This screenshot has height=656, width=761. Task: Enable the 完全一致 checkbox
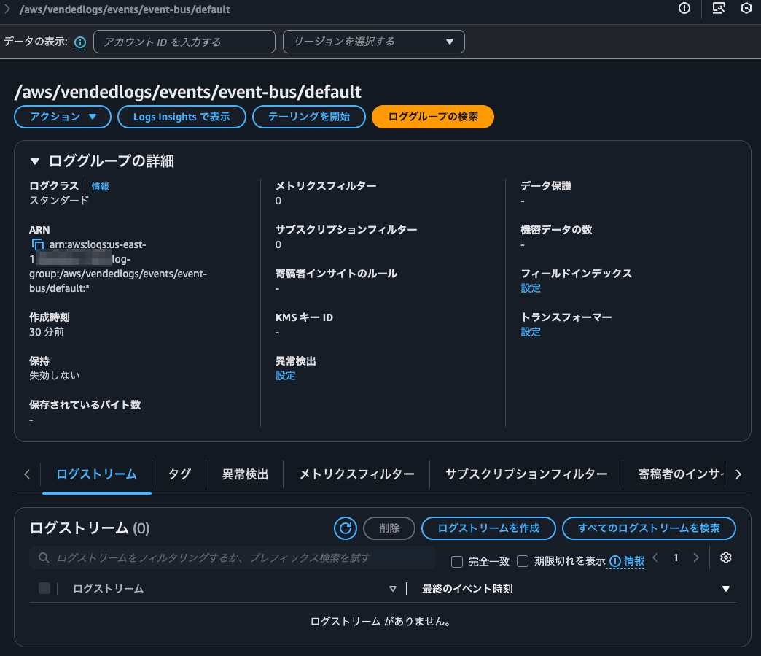click(457, 562)
